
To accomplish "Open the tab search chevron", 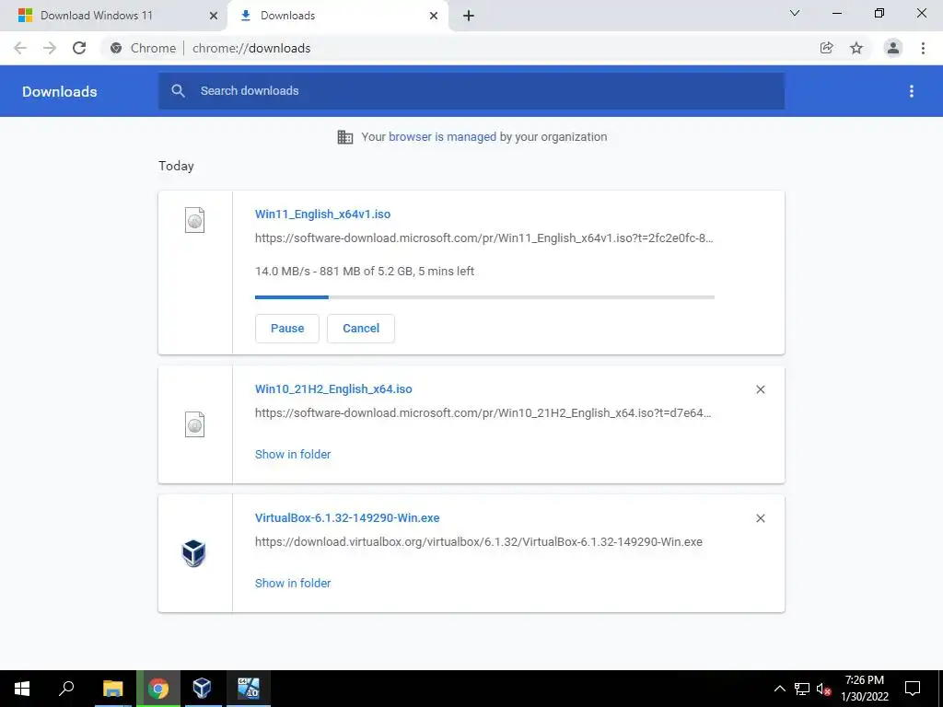I will (795, 13).
